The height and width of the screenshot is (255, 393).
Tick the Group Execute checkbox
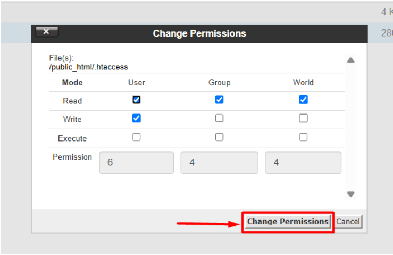point(219,137)
